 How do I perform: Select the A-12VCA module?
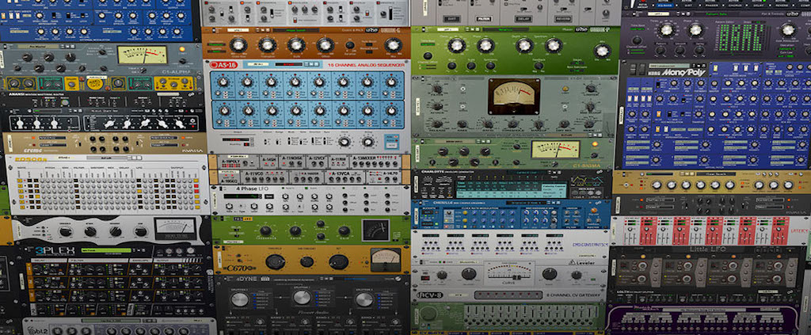(346, 178)
